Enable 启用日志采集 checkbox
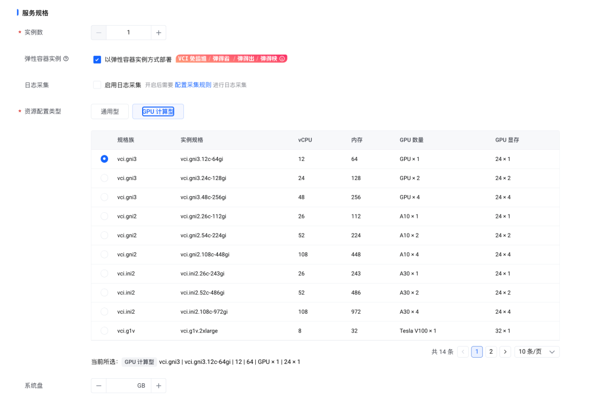 [x=97, y=85]
